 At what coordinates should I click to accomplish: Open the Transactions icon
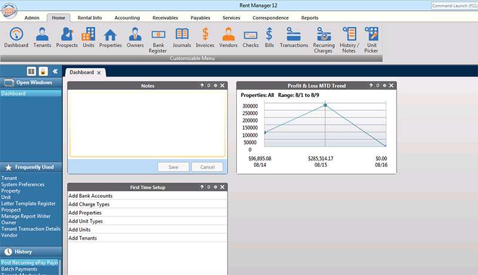pyautogui.click(x=294, y=38)
